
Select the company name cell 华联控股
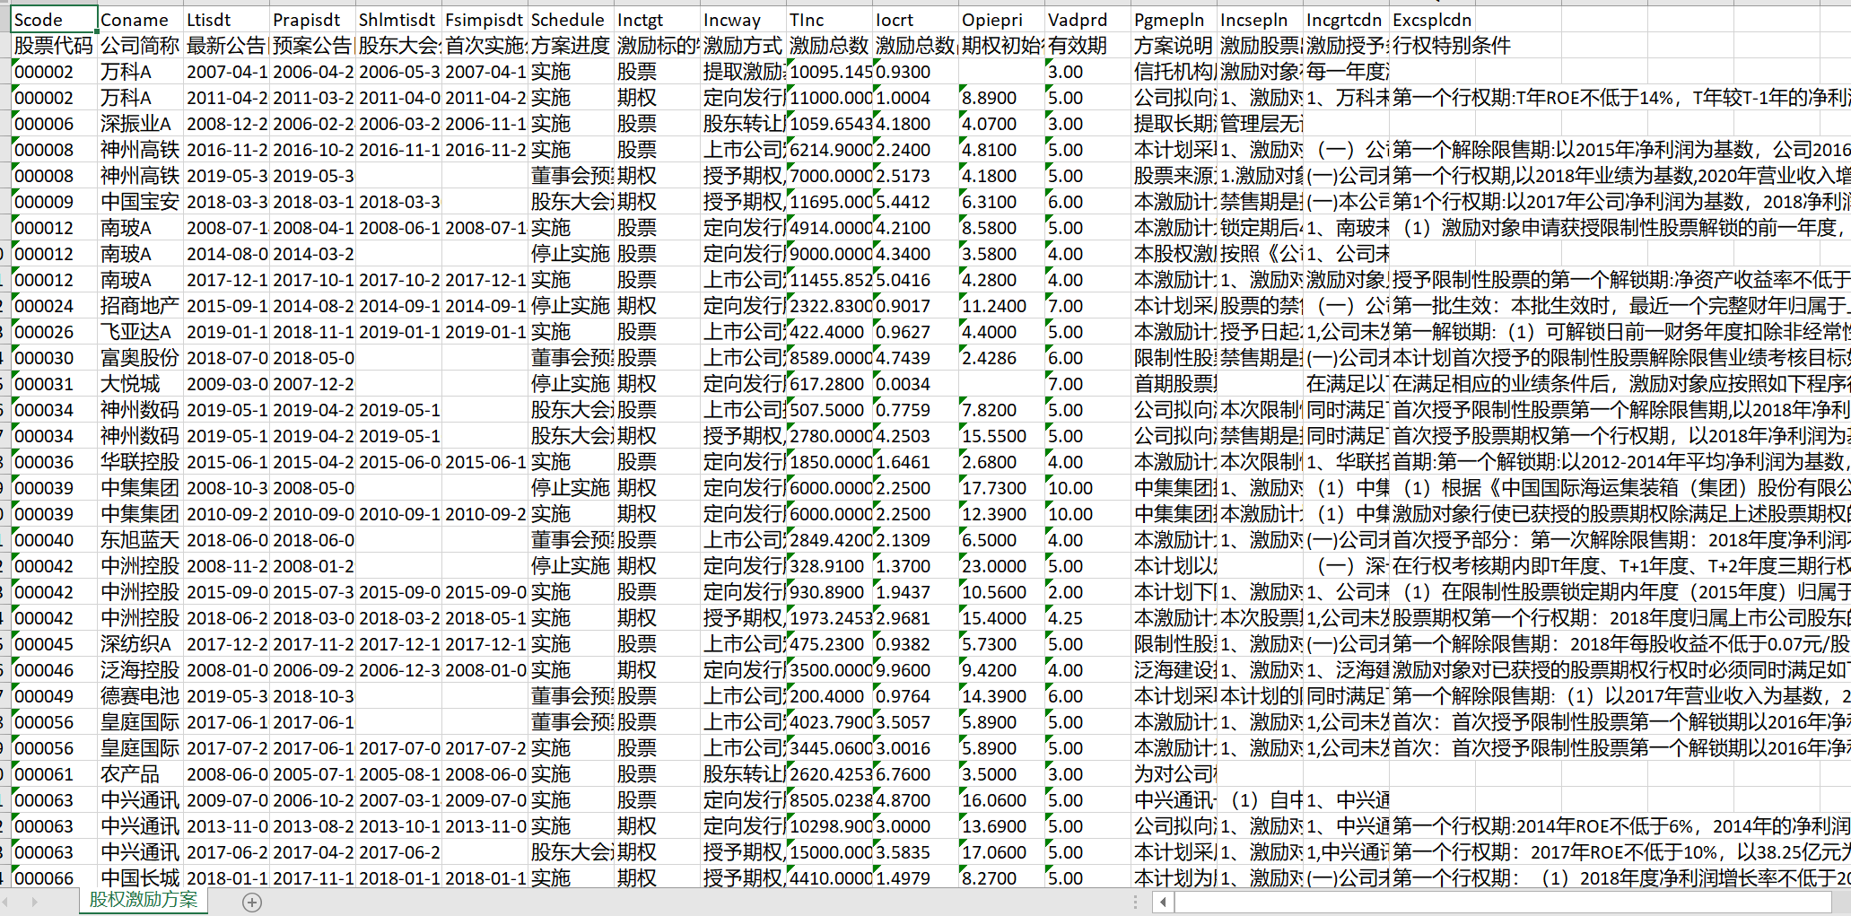[x=140, y=462]
